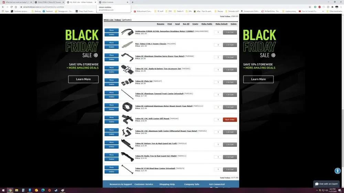
Task: Click Print in the wish list menu
Action: tap(170, 24)
